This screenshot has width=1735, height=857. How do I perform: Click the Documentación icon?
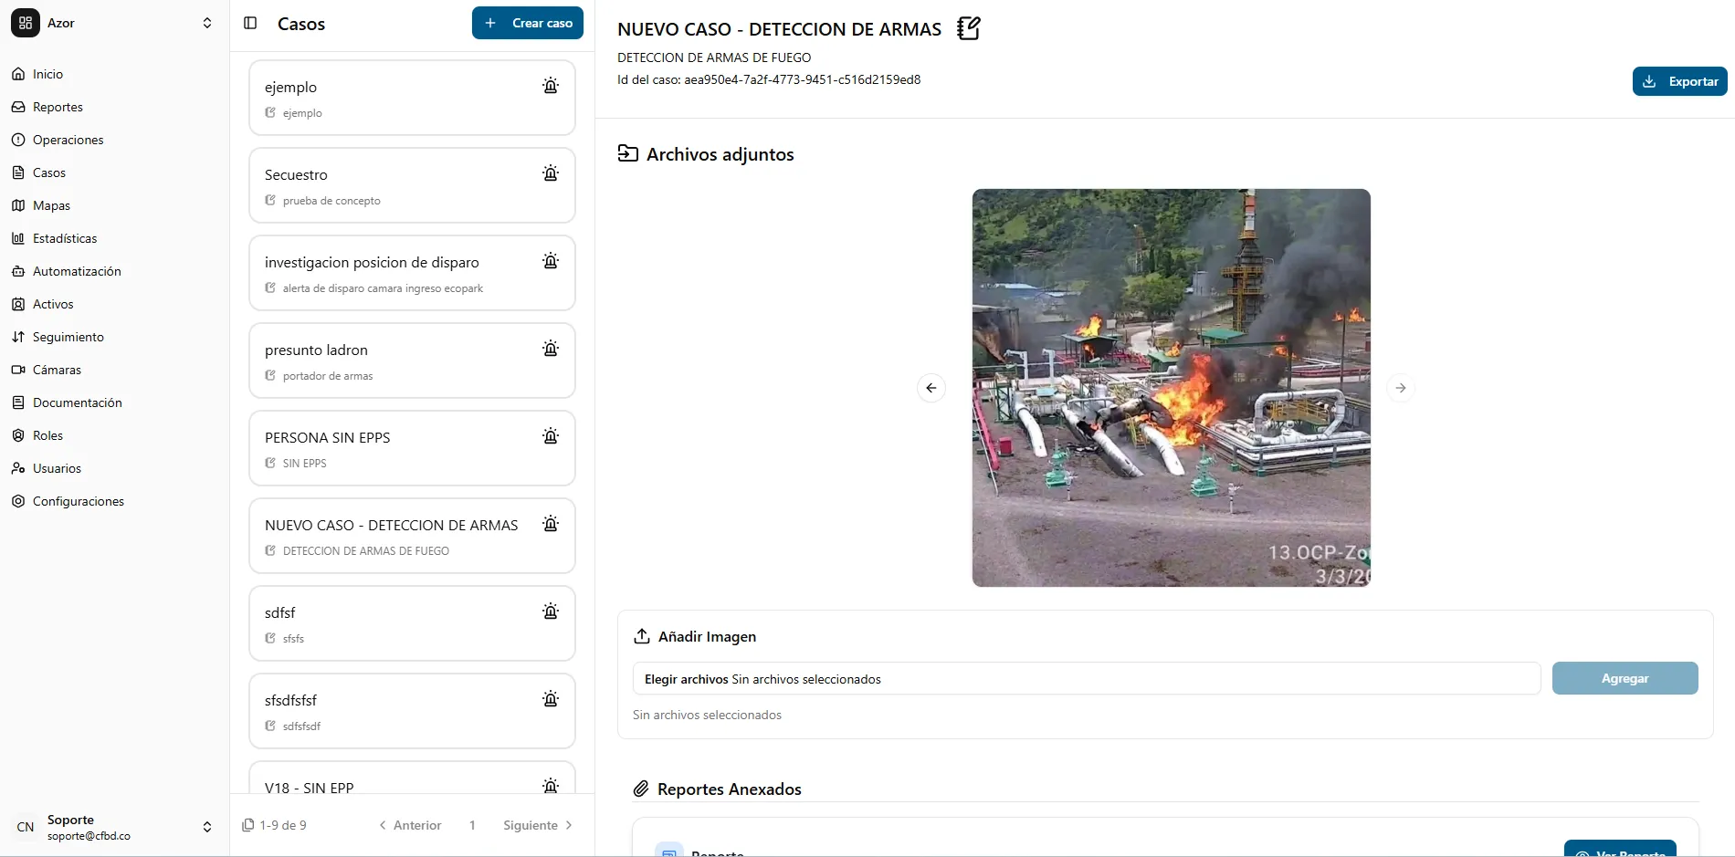coord(18,402)
